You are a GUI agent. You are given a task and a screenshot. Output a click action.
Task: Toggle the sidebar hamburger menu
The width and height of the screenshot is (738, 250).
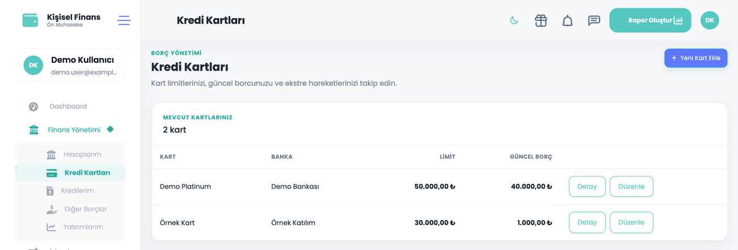pyautogui.click(x=124, y=20)
